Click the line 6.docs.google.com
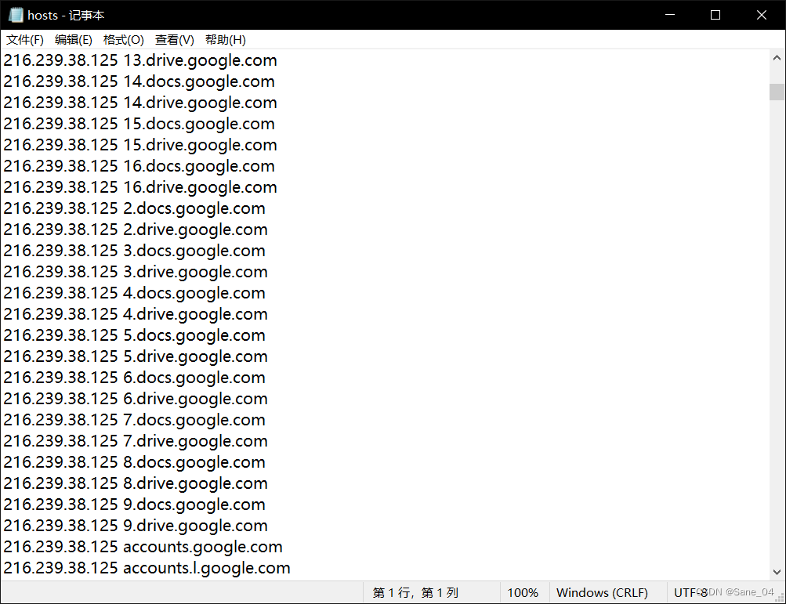 click(x=134, y=378)
